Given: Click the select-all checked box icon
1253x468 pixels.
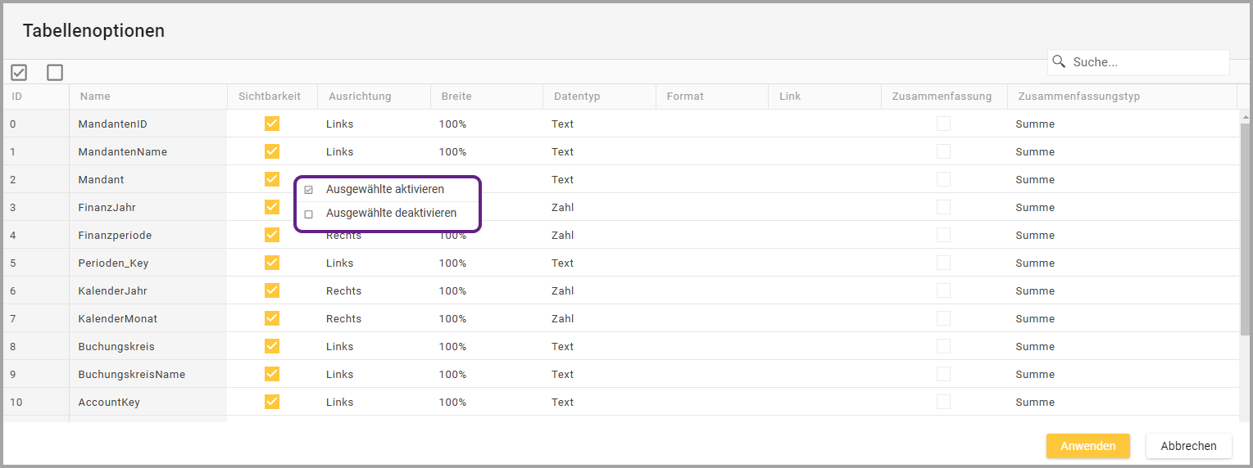Looking at the screenshot, I should [x=19, y=73].
